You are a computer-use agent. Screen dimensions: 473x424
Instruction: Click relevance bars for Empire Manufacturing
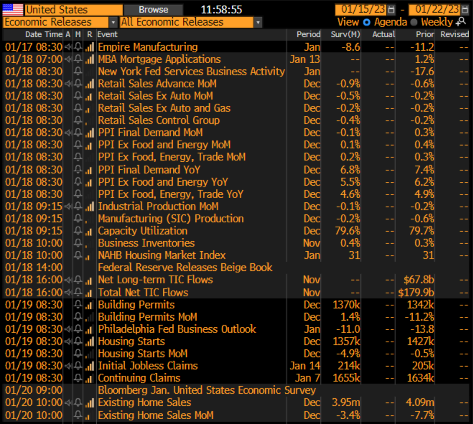point(90,47)
